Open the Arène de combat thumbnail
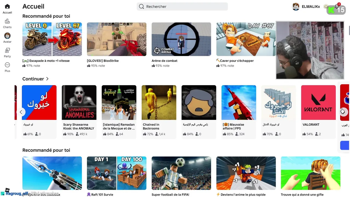Image resolution: width=350 pixels, height=197 pixels. point(181,39)
